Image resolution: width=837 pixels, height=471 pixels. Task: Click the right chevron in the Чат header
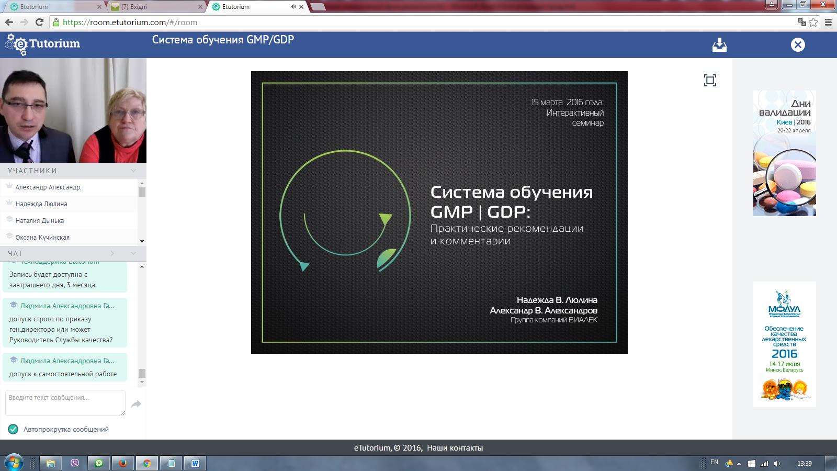[x=112, y=253]
